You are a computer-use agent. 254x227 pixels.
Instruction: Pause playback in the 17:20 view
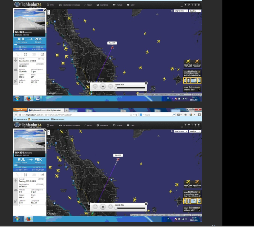click(103, 87)
